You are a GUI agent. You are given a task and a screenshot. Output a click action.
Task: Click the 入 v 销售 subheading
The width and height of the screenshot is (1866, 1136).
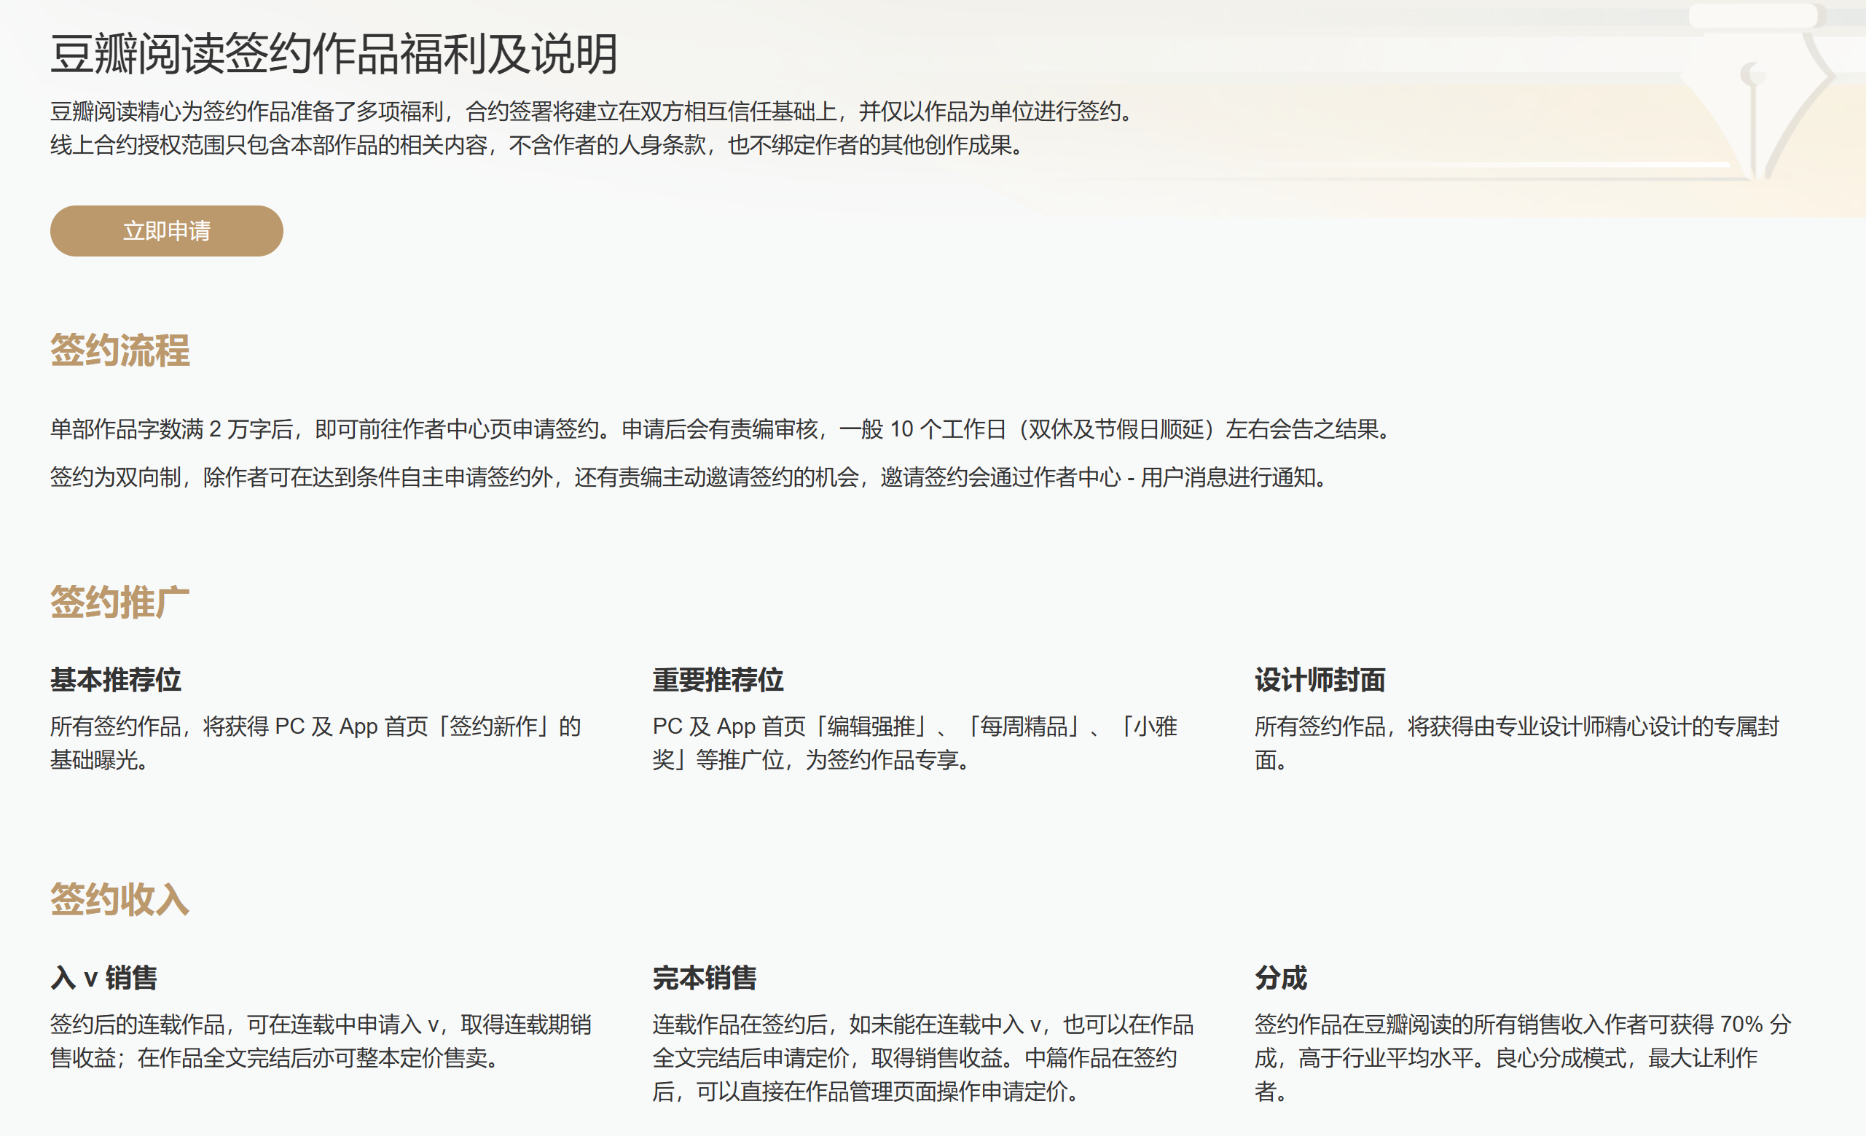coord(103,977)
